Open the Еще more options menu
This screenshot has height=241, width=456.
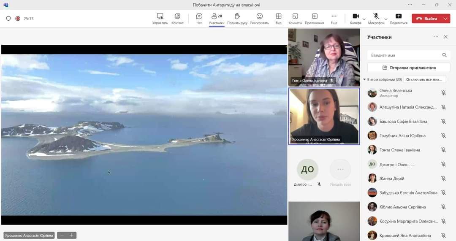click(x=334, y=16)
